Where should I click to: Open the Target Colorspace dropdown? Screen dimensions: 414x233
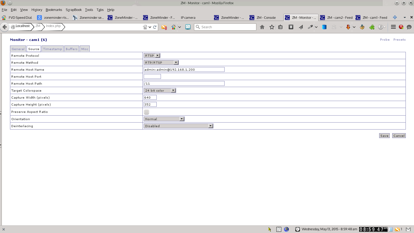point(160,90)
